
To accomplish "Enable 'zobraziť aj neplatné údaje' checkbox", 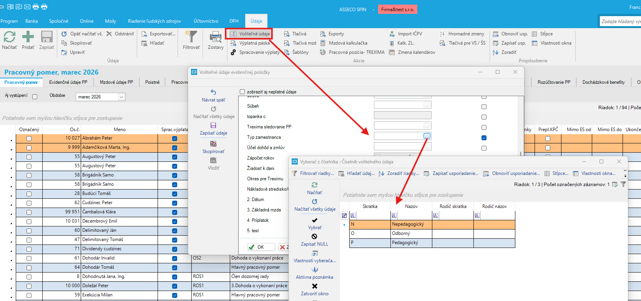I will click(242, 92).
